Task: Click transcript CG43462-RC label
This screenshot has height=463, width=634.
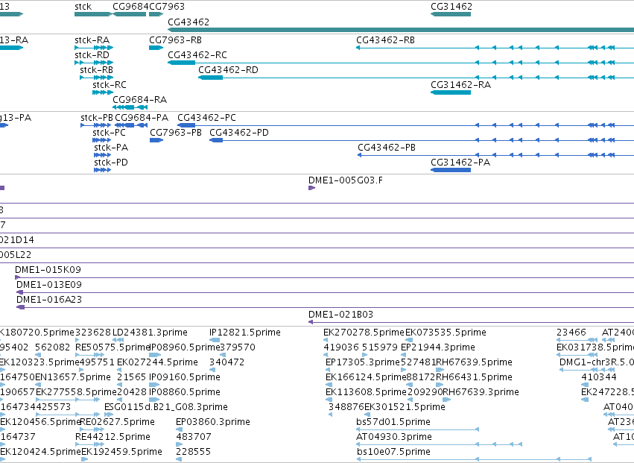Action: click(197, 55)
